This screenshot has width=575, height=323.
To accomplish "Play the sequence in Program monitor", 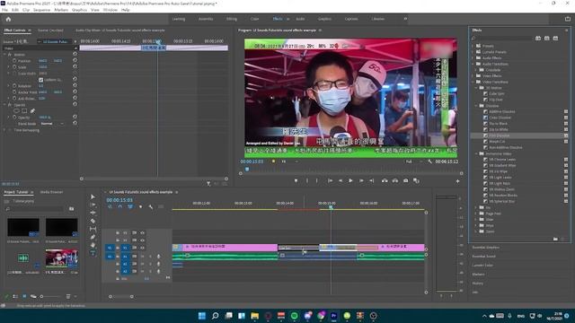I will coord(350,180).
